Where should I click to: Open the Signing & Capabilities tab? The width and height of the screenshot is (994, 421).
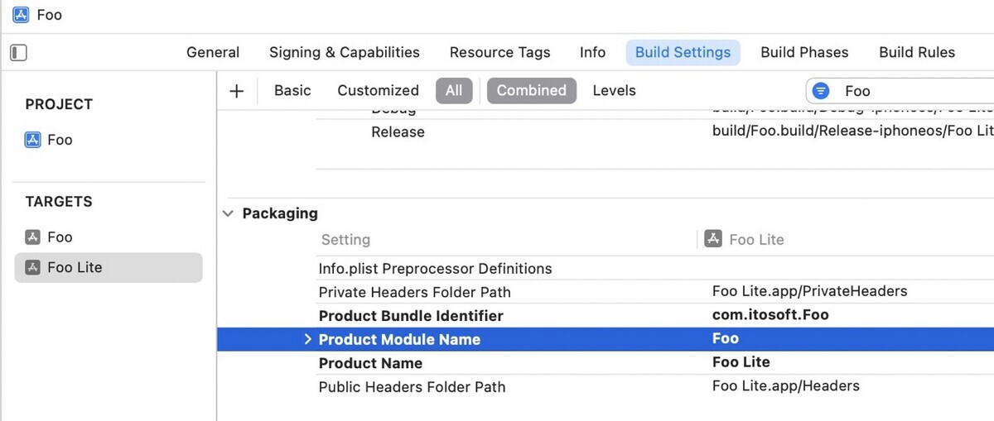tap(345, 52)
